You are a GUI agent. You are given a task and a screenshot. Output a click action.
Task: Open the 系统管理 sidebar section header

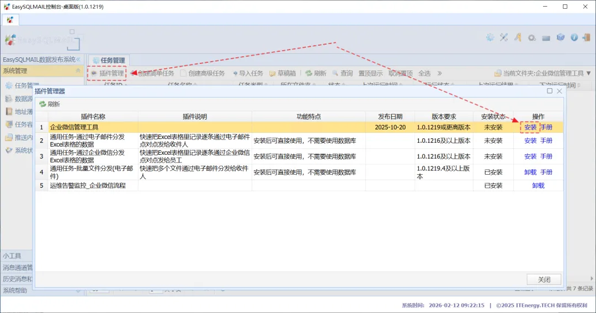click(42, 71)
